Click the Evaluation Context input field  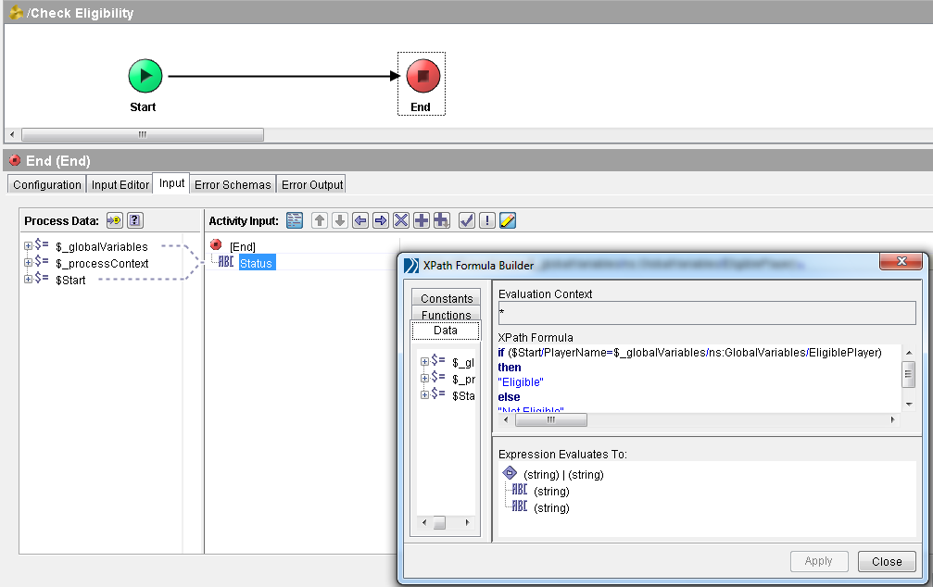(x=707, y=313)
